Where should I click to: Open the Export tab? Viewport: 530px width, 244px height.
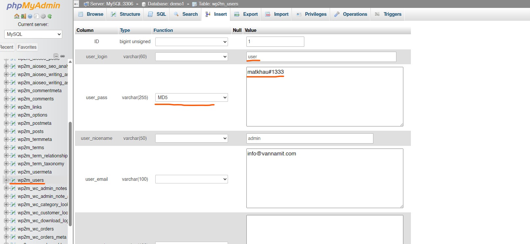pos(246,14)
